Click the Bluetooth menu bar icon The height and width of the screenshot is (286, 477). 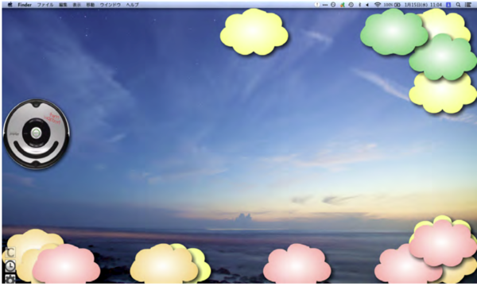(x=359, y=5)
